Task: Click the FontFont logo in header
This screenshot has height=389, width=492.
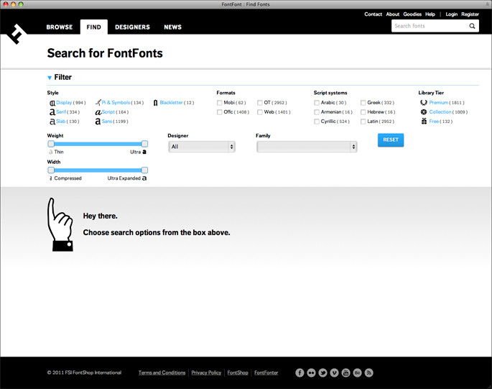Action: (x=17, y=34)
